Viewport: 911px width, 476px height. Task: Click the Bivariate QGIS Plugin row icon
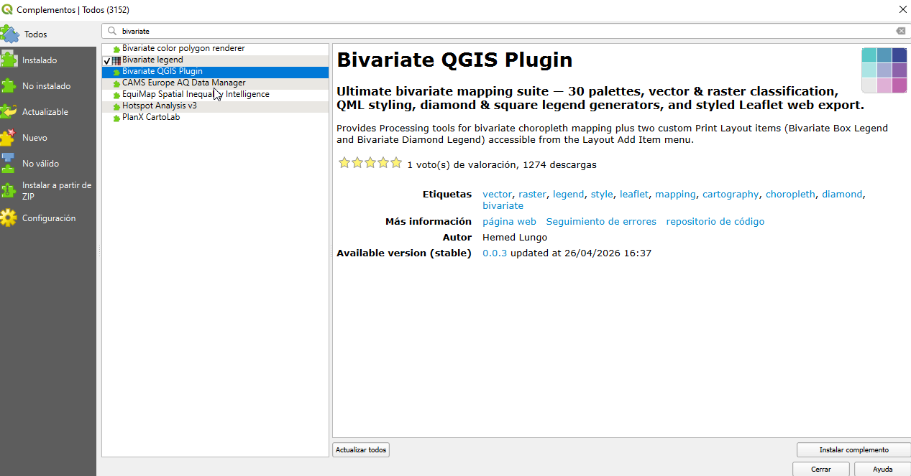coord(116,72)
